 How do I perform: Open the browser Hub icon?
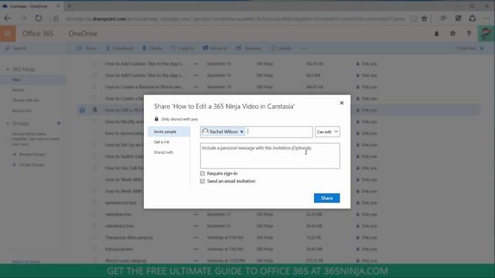pos(443,19)
